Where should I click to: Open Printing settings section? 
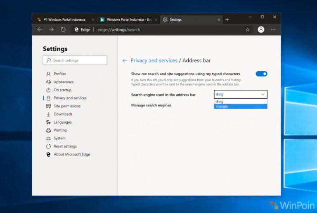pyautogui.click(x=60, y=130)
